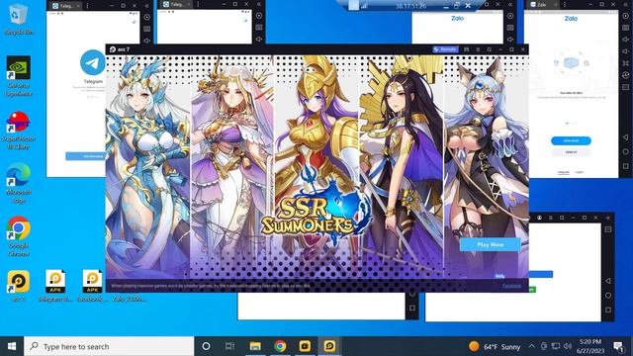Viewport: 633px width, 356px height.
Task: Expand hidden system tray icons
Action: (532, 346)
